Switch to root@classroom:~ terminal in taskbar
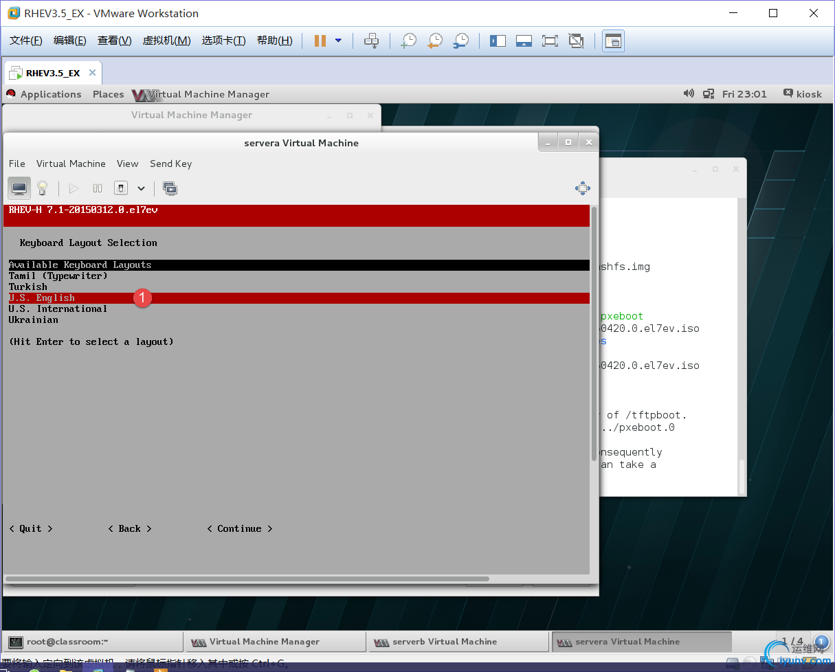The image size is (835, 672). pyautogui.click(x=94, y=642)
